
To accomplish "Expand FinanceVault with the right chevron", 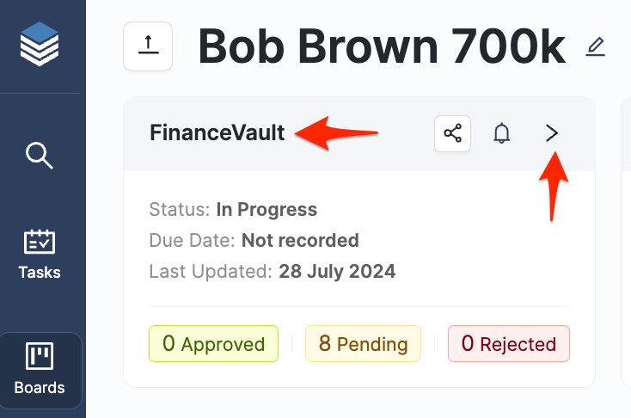I will [552, 133].
